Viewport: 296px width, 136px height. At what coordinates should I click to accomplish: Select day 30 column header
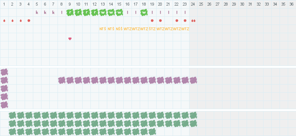[242, 4]
